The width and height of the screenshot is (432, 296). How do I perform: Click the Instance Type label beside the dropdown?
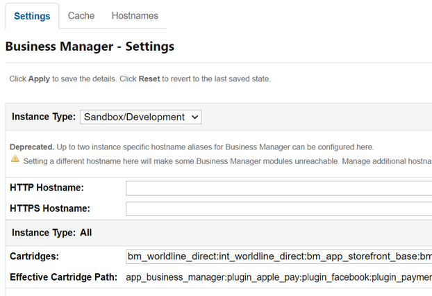(44, 117)
